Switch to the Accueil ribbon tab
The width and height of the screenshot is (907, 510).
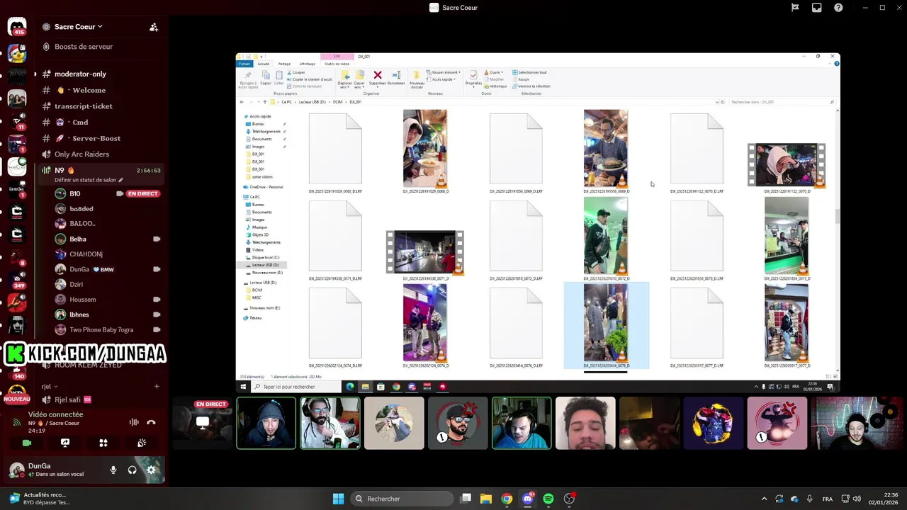click(x=263, y=64)
